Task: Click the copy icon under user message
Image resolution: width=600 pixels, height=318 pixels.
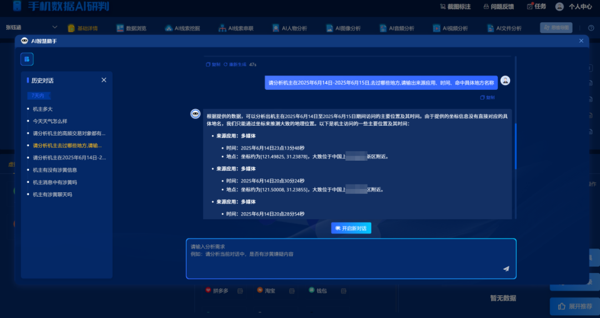Action: [482, 98]
